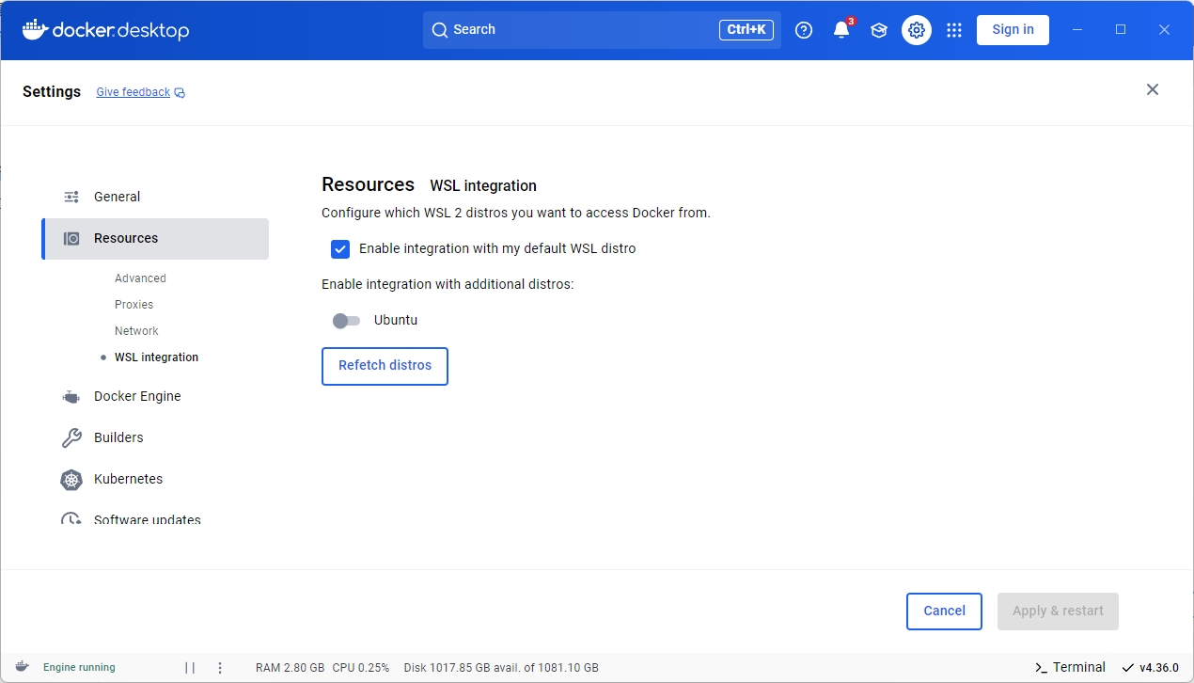The height and width of the screenshot is (683, 1194).
Task: Pause the Docker engine
Action: coord(190,668)
